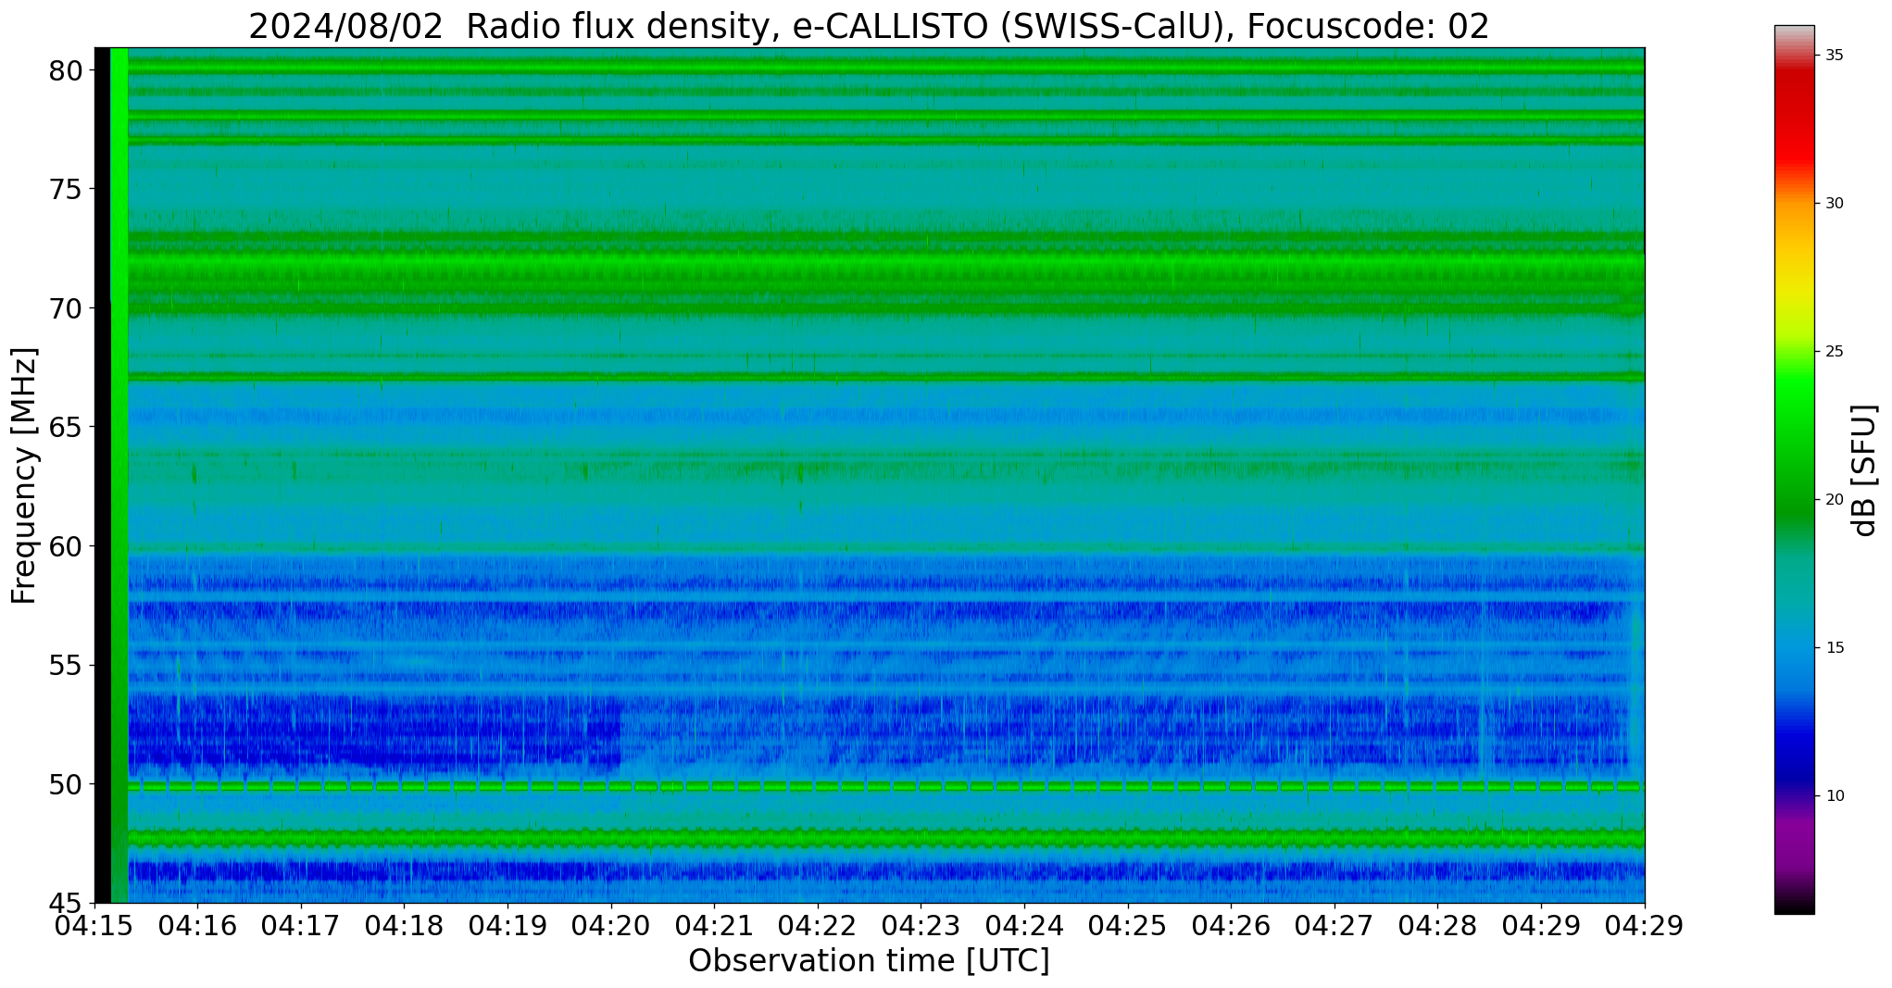Select the "Frequency [MHz]" y-axis label
The width and height of the screenshot is (1892, 988).
(x=23, y=476)
